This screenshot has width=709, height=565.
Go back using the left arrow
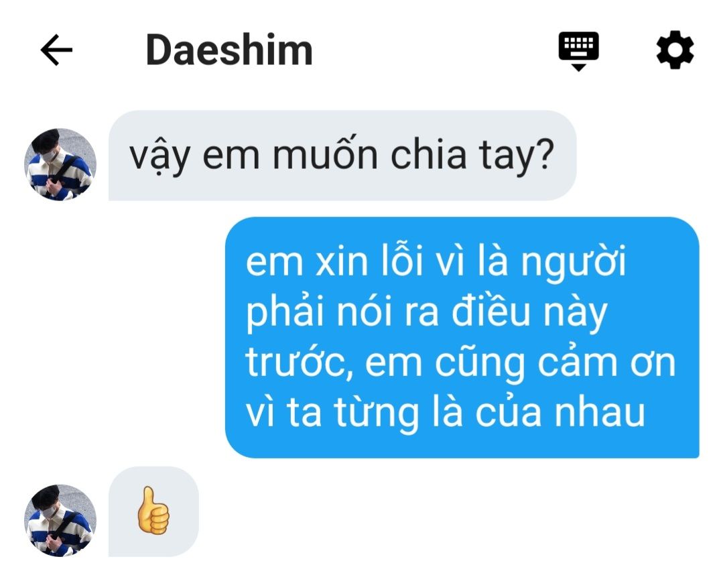tap(56, 50)
